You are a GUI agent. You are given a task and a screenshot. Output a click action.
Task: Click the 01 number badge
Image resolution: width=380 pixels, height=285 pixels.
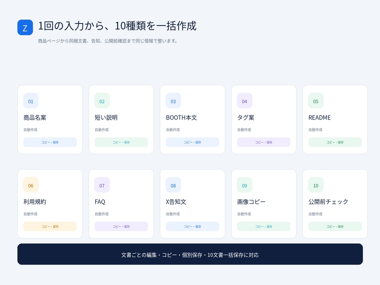[31, 101]
